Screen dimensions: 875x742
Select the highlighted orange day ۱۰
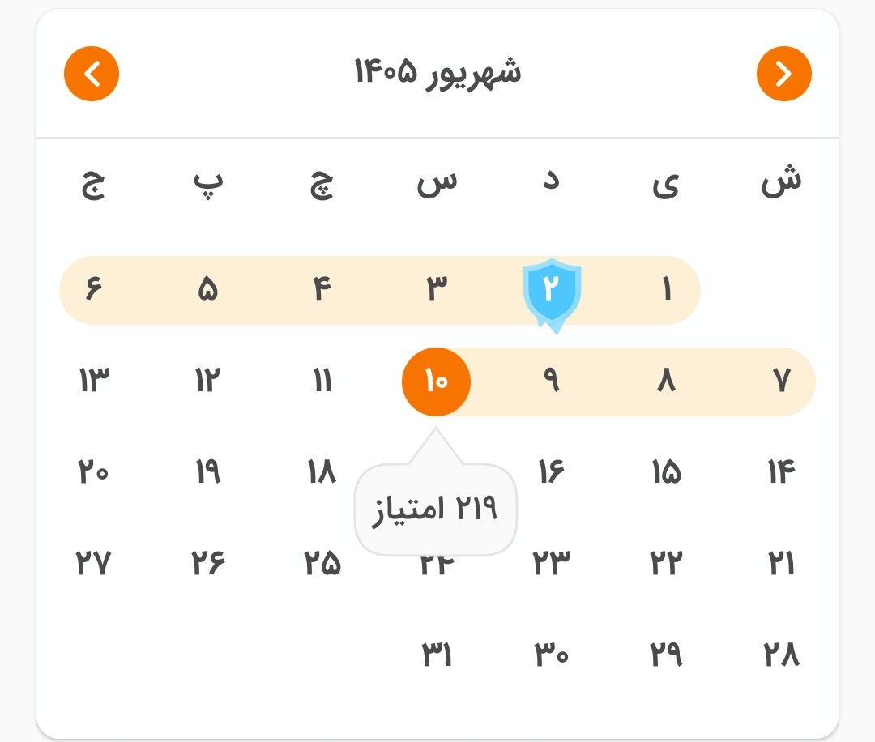tap(437, 382)
